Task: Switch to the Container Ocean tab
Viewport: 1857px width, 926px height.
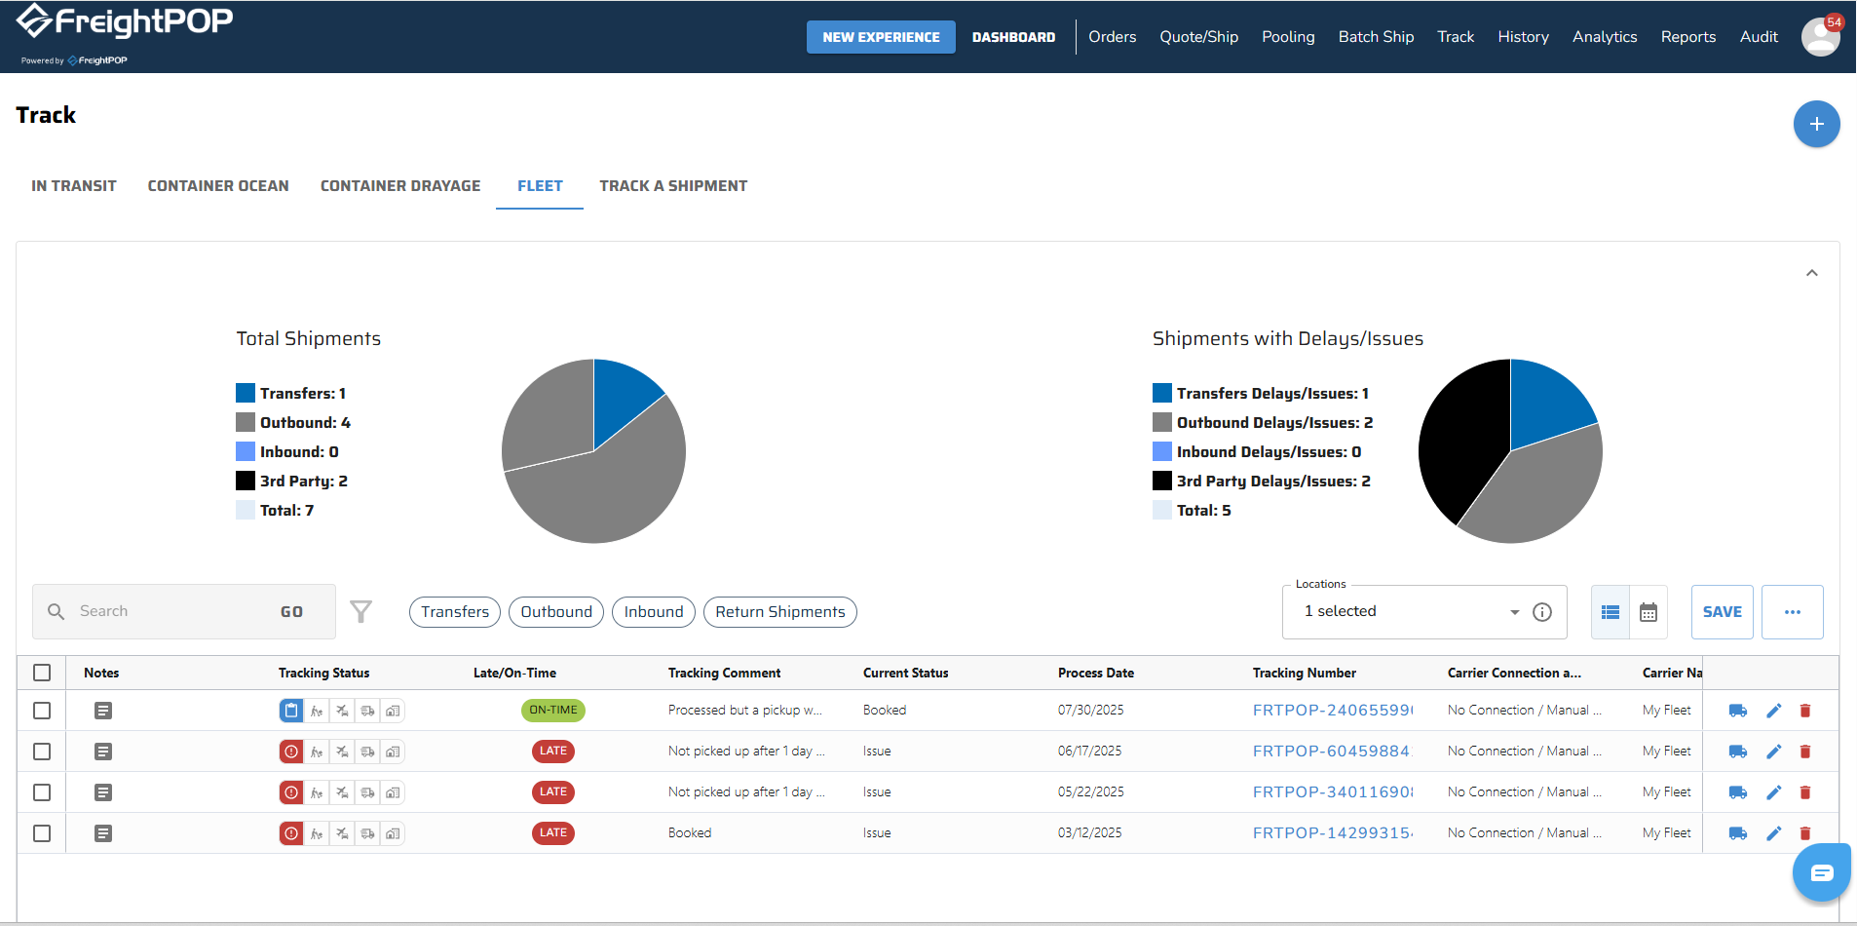Action: (x=218, y=186)
